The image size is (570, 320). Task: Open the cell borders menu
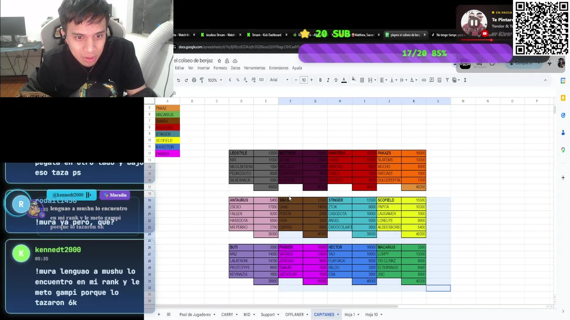pos(362,80)
